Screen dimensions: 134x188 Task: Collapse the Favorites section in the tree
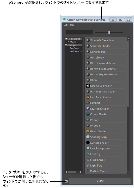click(66, 39)
